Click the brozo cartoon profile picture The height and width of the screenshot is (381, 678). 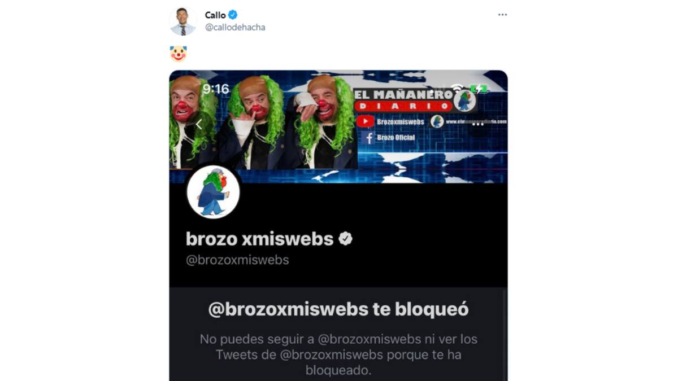click(213, 192)
